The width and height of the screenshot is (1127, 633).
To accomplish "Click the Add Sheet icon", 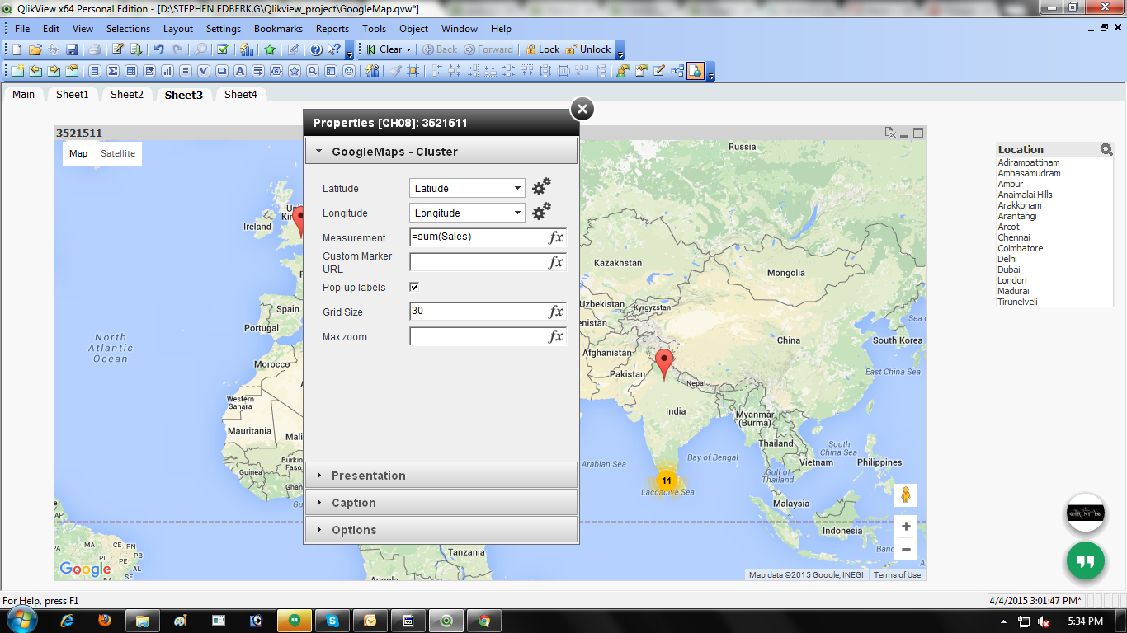I will tap(17, 71).
